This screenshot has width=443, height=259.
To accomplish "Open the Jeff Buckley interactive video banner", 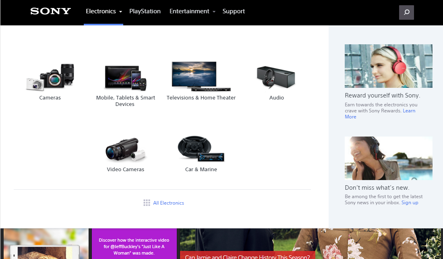I will coord(134,243).
